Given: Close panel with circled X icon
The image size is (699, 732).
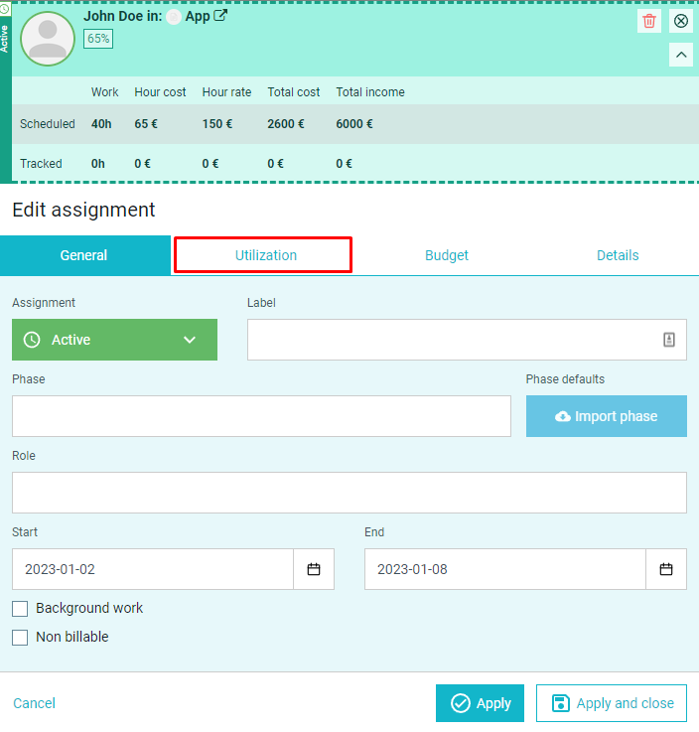Looking at the screenshot, I should (681, 21).
